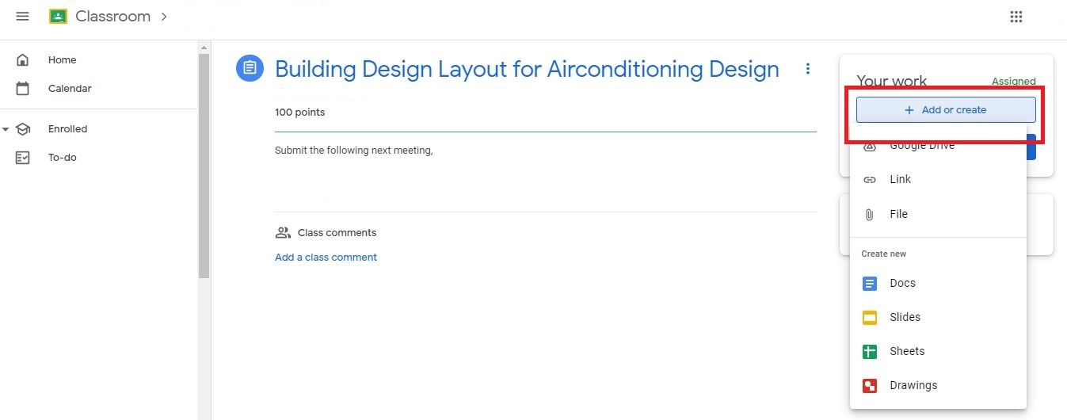Image resolution: width=1067 pixels, height=420 pixels.
Task: Open the assignment three-dot options menu
Action: [808, 69]
